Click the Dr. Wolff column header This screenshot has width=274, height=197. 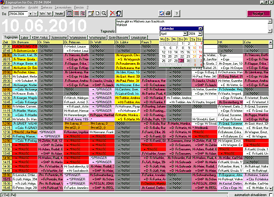(102, 42)
